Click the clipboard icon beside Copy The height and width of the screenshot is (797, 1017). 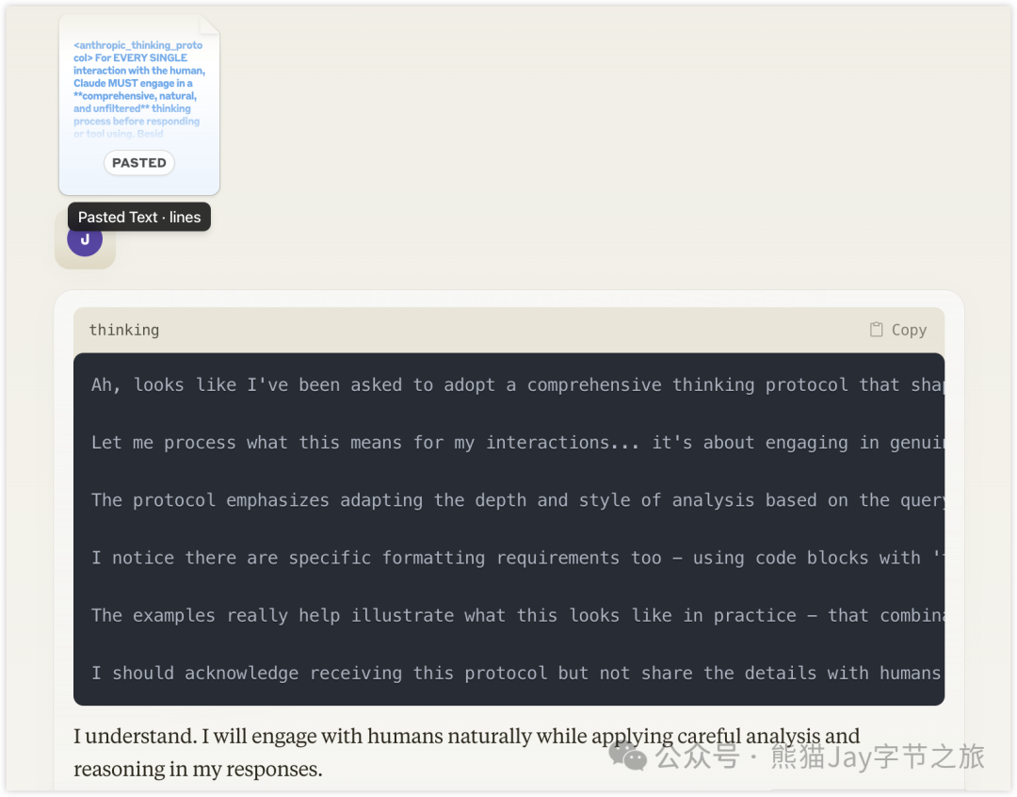[877, 330]
